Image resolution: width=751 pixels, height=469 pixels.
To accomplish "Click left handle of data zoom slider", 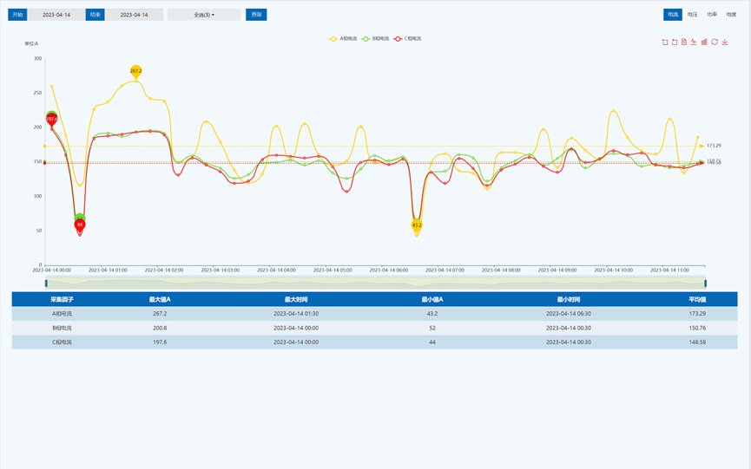I will coord(46,283).
